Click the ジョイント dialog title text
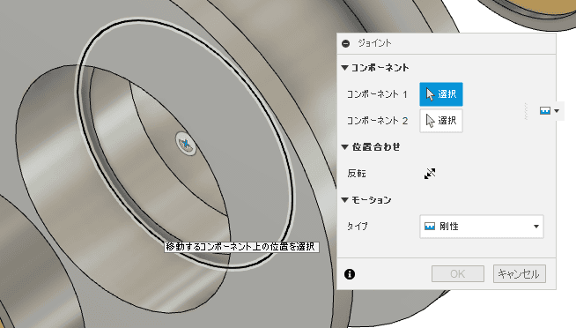576x328 pixels. pyautogui.click(x=374, y=43)
